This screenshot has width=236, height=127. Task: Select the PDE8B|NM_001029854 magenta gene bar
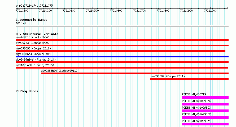[205, 104]
